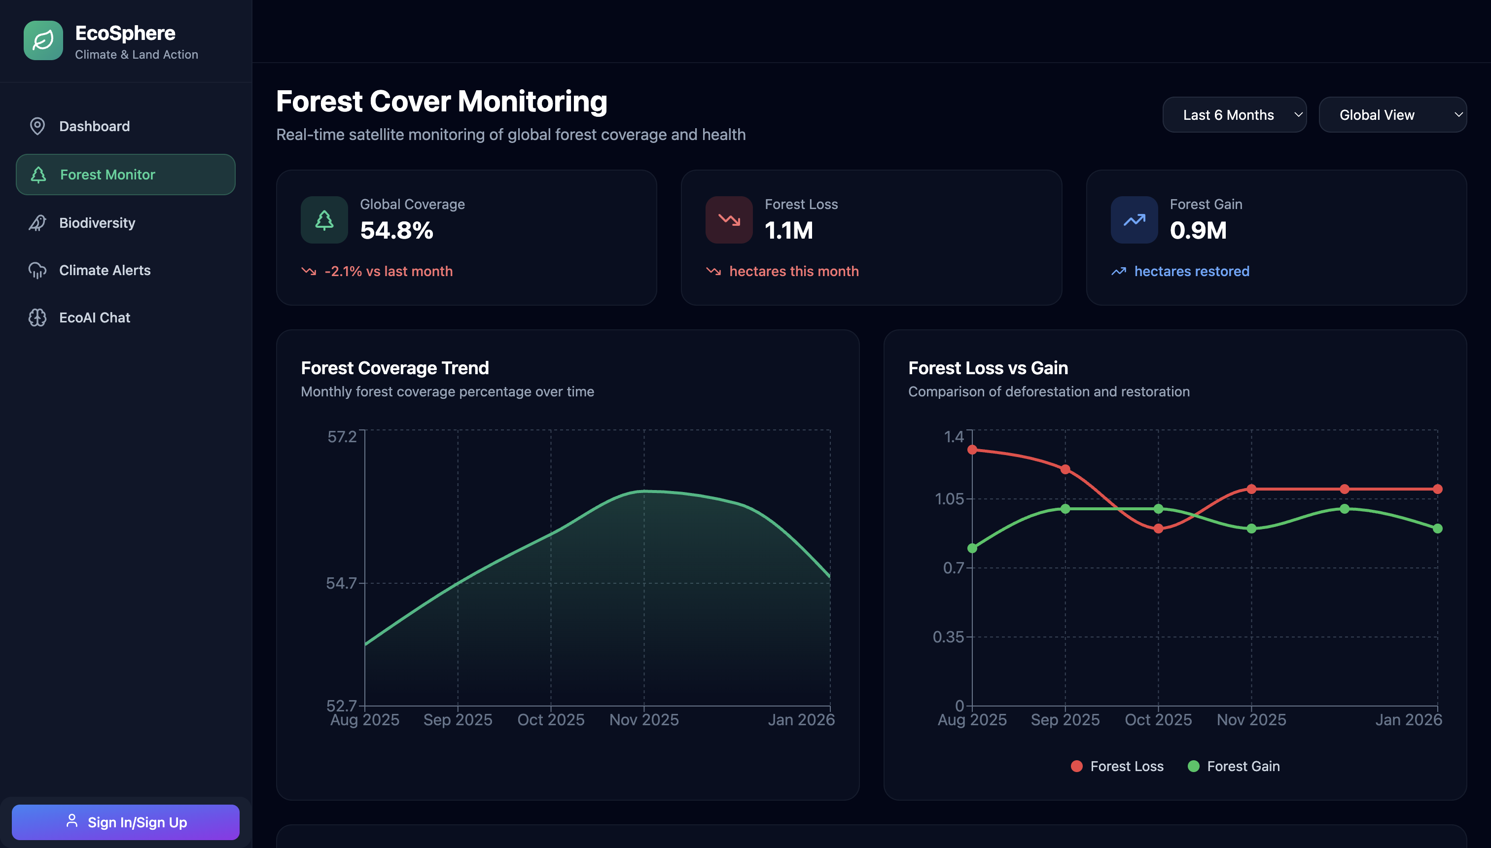
Task: Open the Global View dropdown
Action: (1392, 115)
